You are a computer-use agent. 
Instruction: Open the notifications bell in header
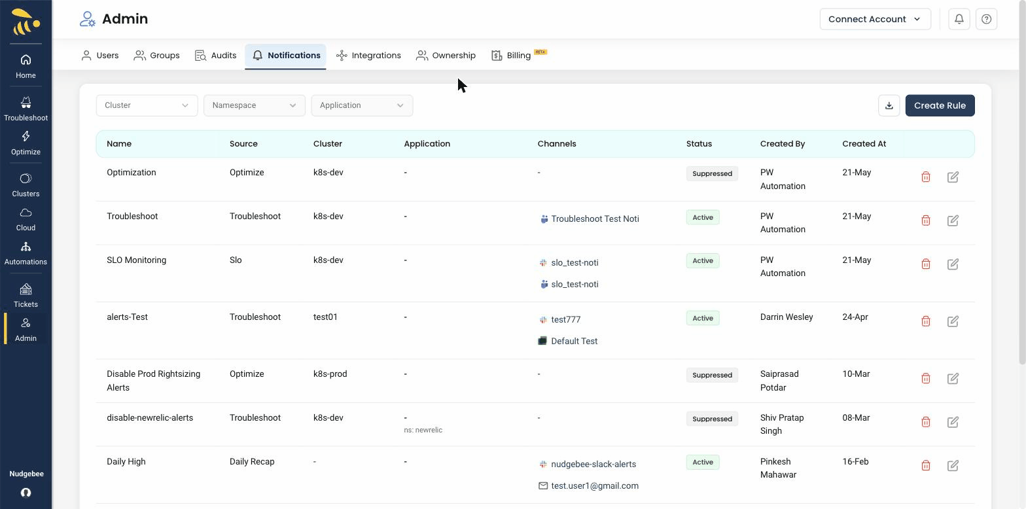click(959, 19)
